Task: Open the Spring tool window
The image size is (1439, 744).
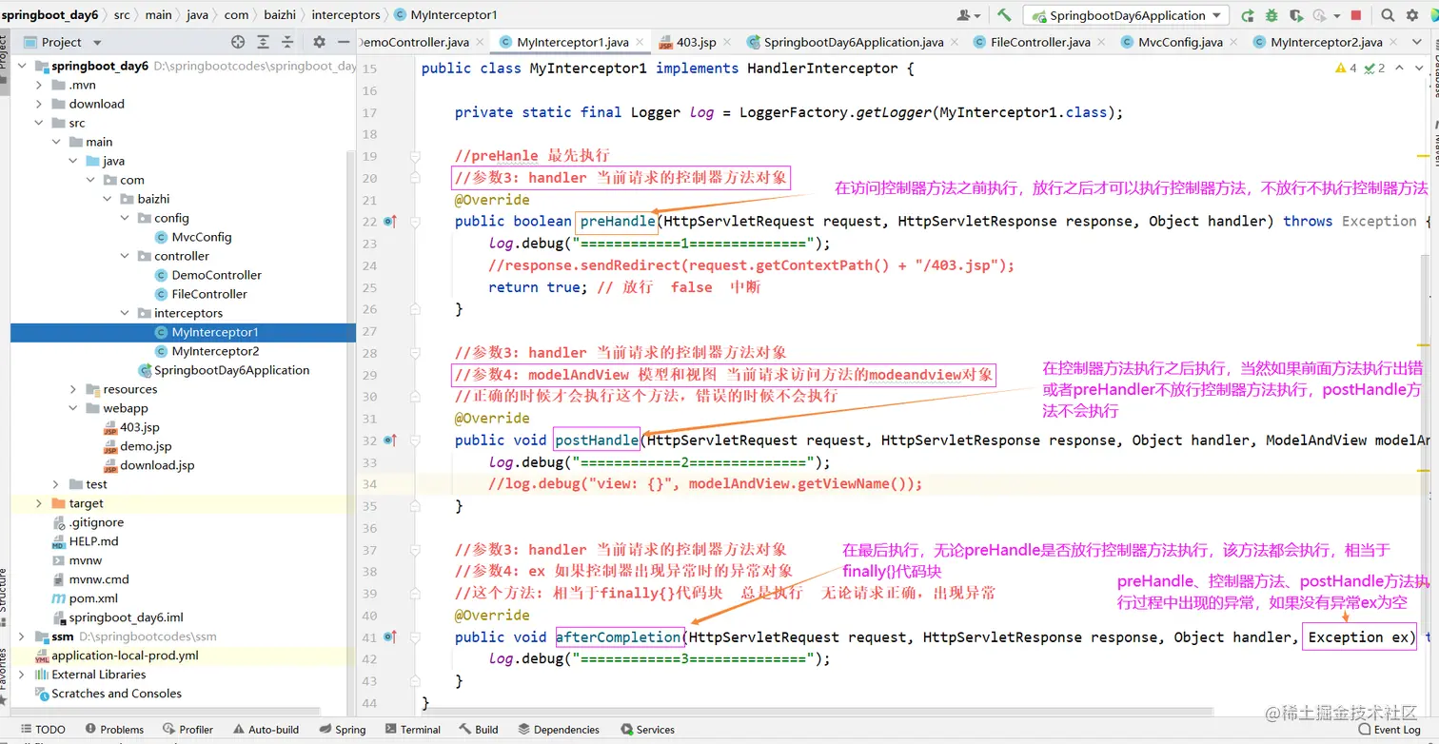Action: 341,730
